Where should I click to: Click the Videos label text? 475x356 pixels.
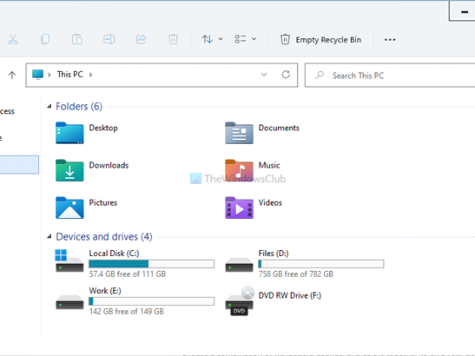point(270,203)
